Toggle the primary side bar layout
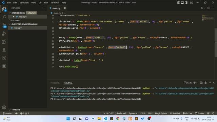 pos(179,3)
